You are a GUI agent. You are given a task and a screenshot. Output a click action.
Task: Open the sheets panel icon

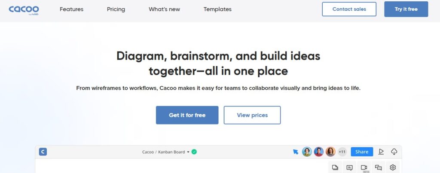pos(335,167)
